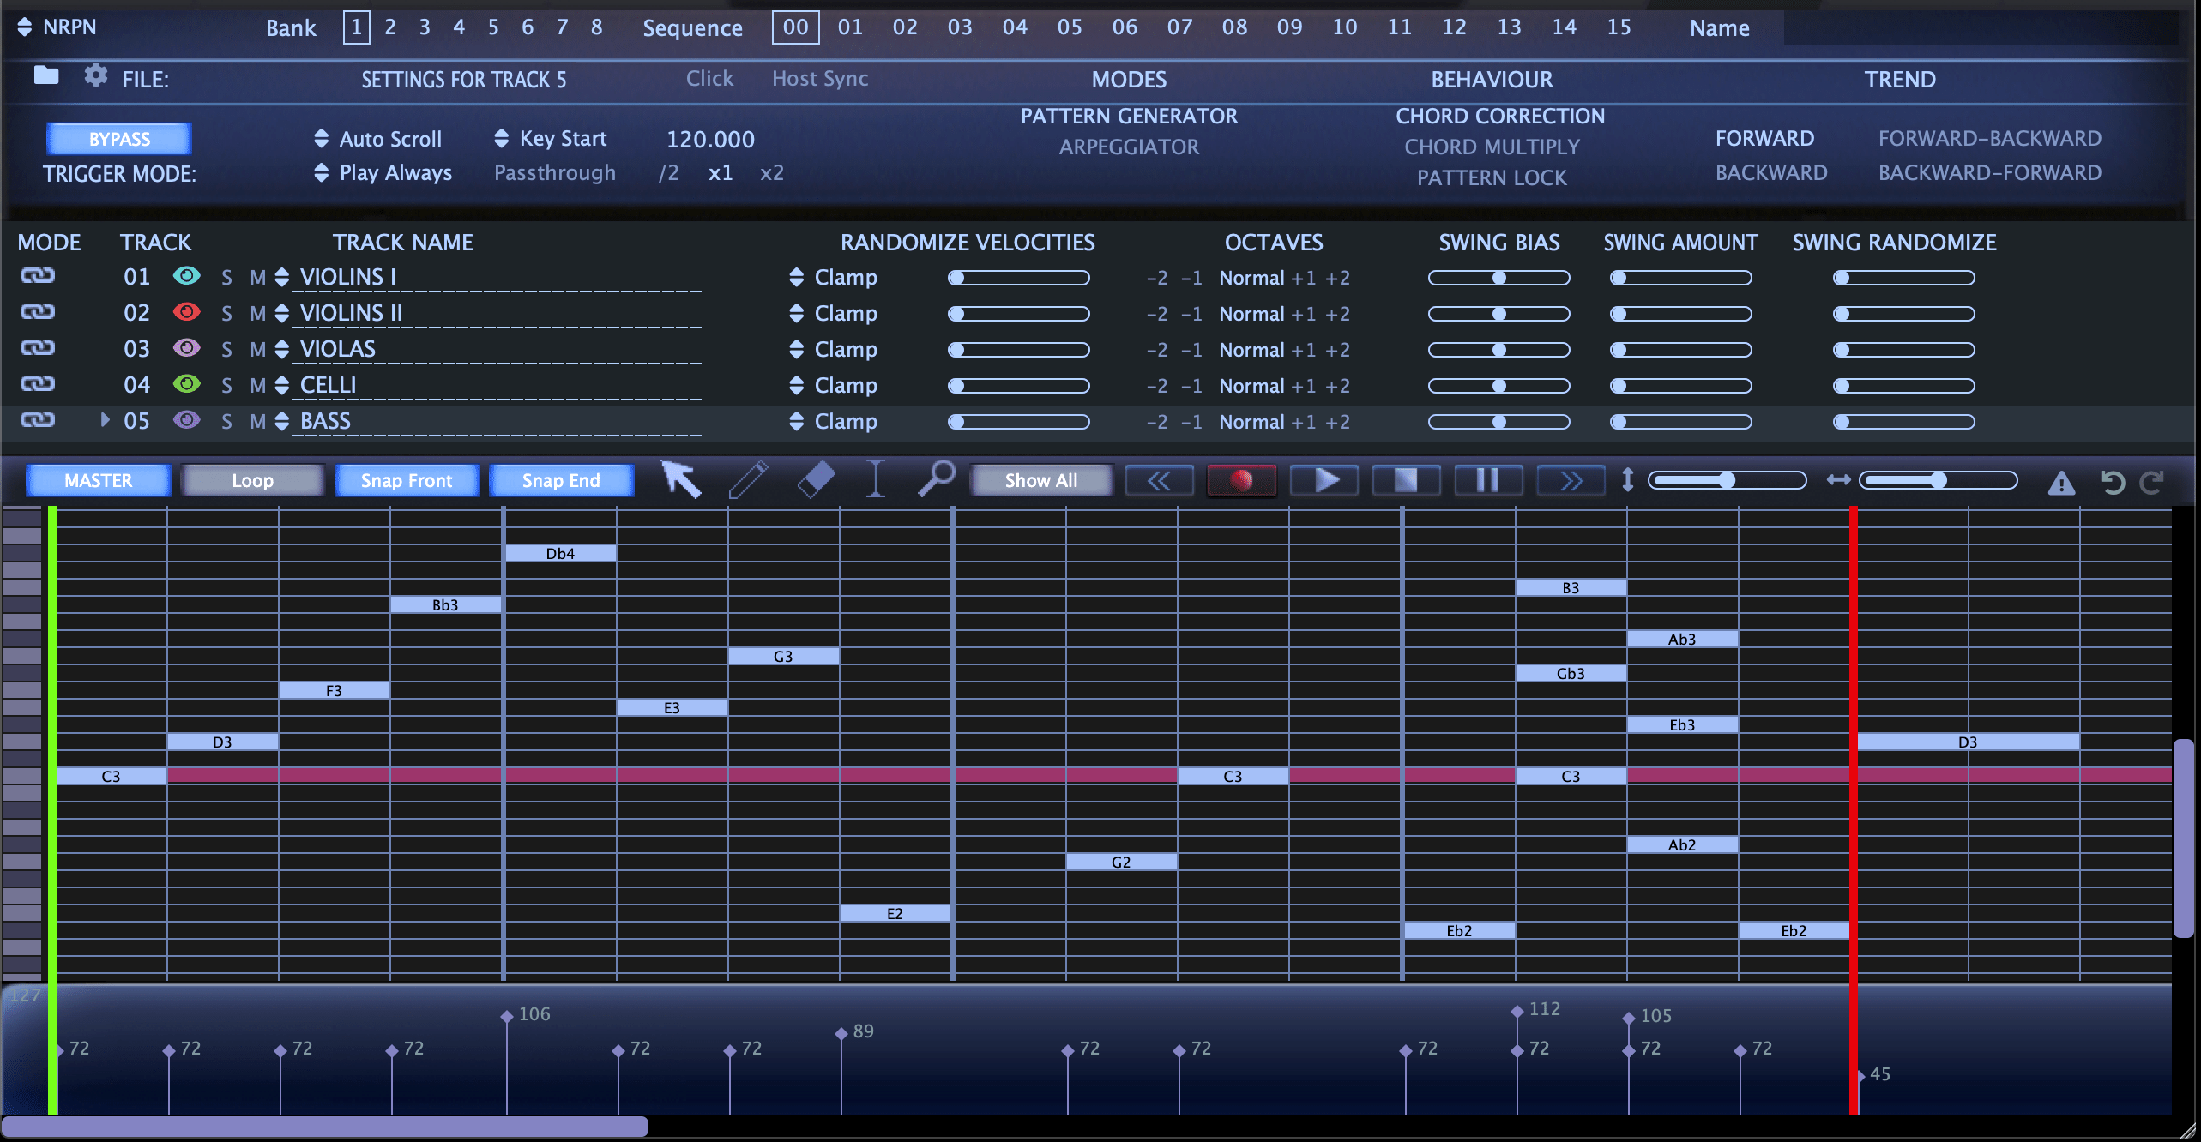2201x1142 pixels.
Task: Select the magnifier zoom tool
Action: (x=936, y=478)
